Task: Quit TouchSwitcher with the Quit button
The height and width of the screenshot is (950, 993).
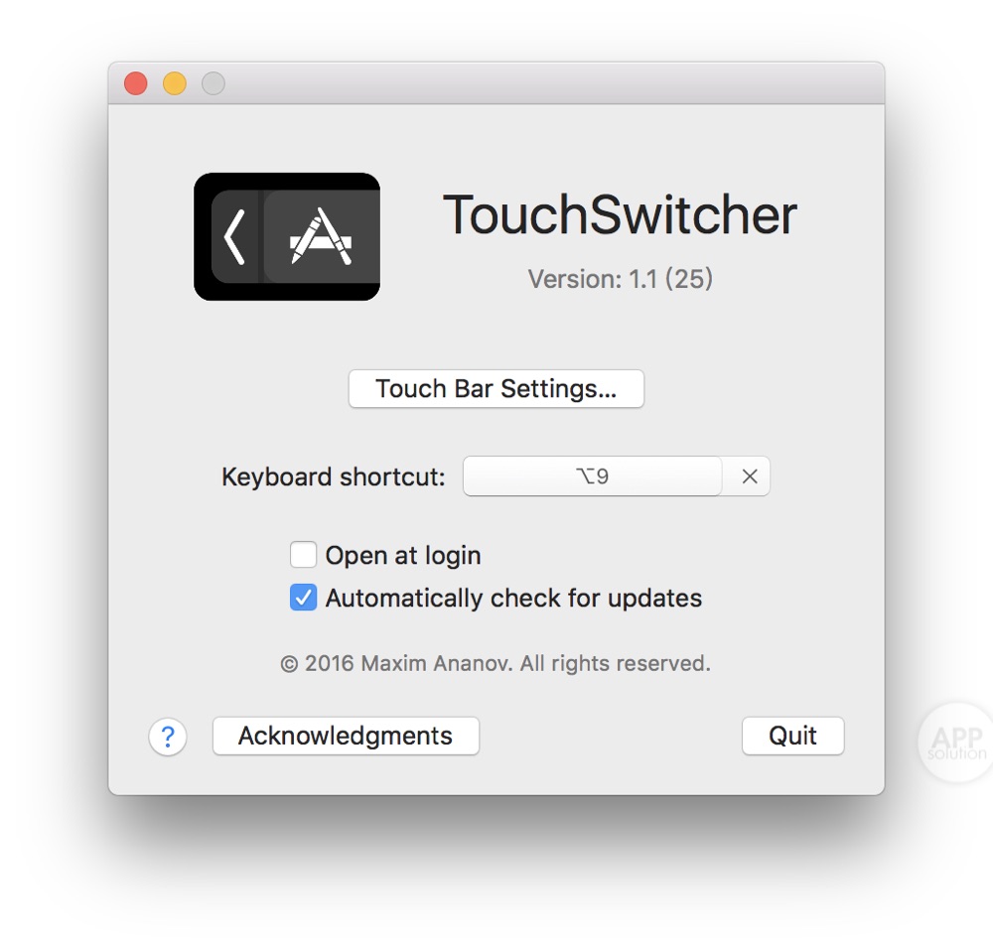Action: 792,736
